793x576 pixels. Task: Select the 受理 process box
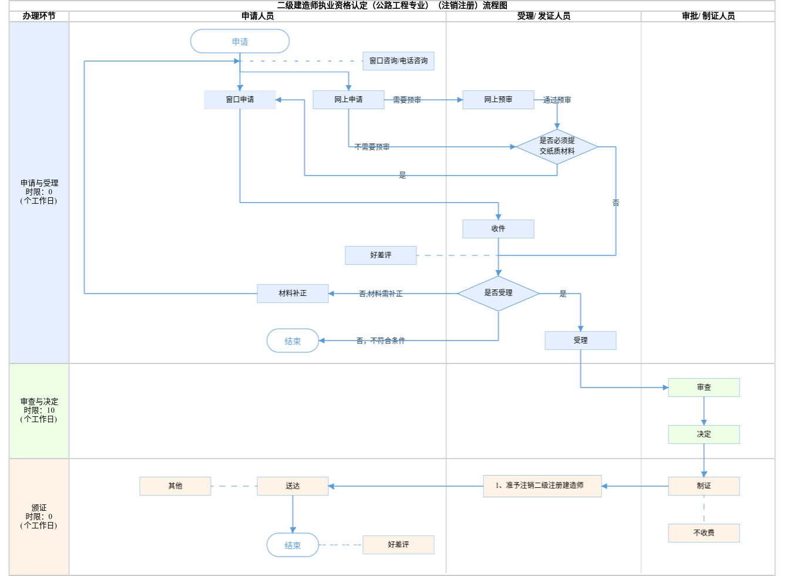[580, 341]
